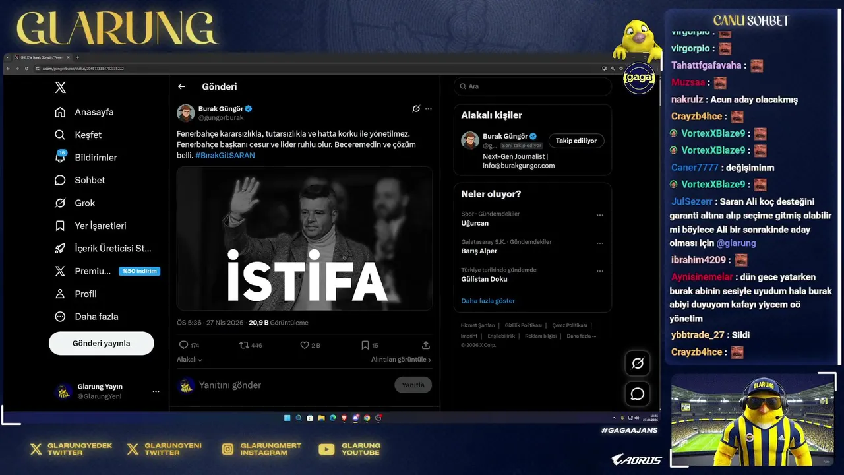The width and height of the screenshot is (844, 475).
Task: Click the Ara search field
Action: (x=533, y=86)
